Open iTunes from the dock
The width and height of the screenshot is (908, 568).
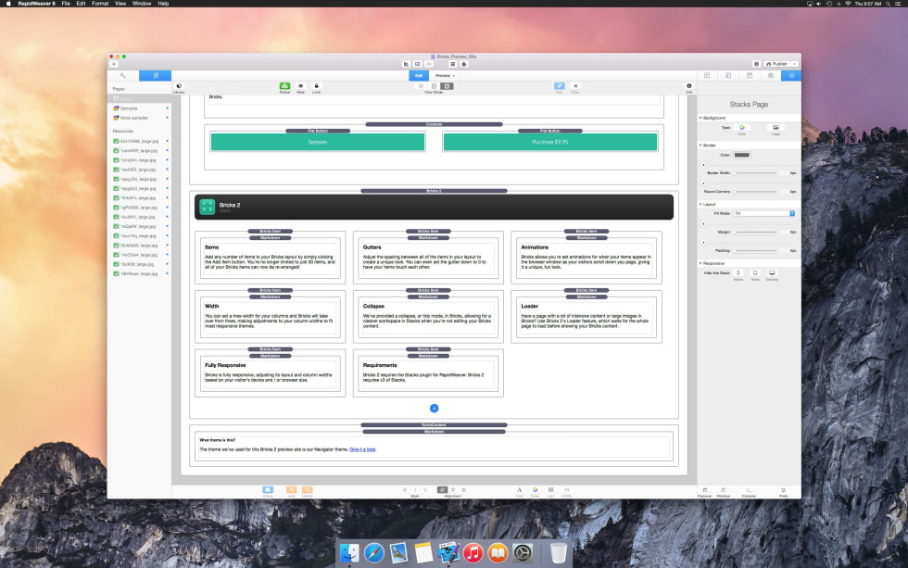[473, 553]
